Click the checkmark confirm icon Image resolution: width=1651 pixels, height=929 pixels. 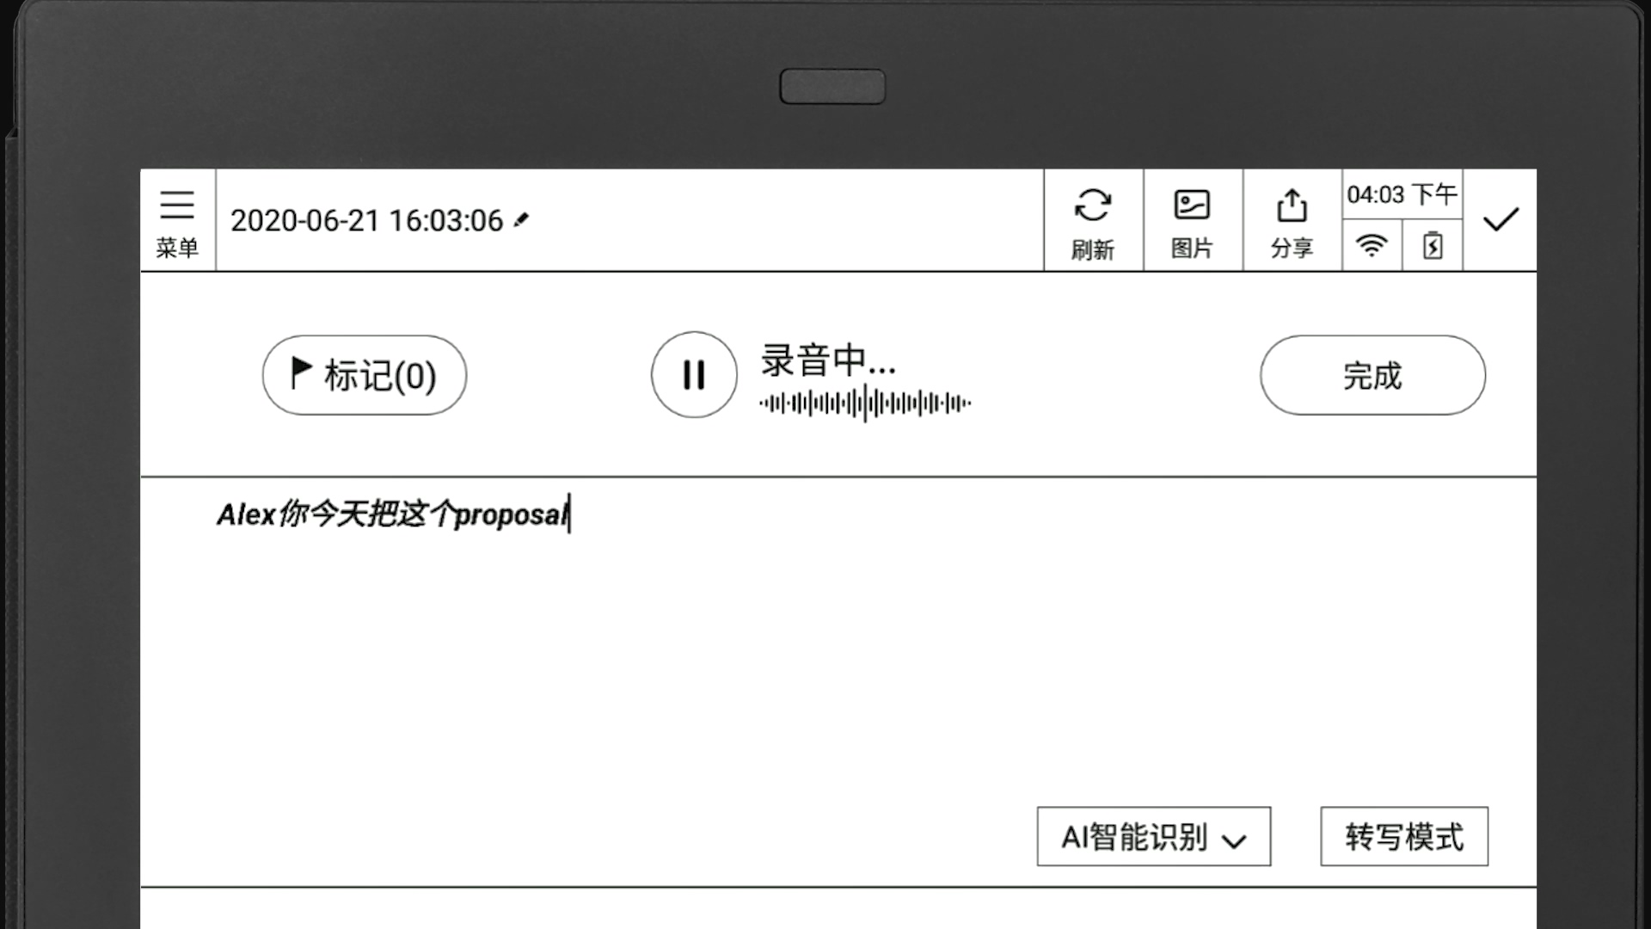[x=1499, y=219]
